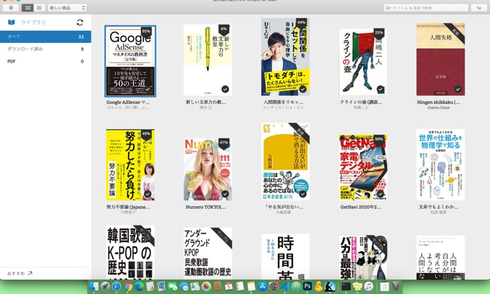This screenshot has width=490, height=294.
Task: Click the downloaded checkmark on Numero TOKYO
Action: tap(225, 194)
